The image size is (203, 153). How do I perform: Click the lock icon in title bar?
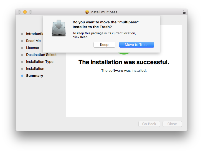point(184,12)
